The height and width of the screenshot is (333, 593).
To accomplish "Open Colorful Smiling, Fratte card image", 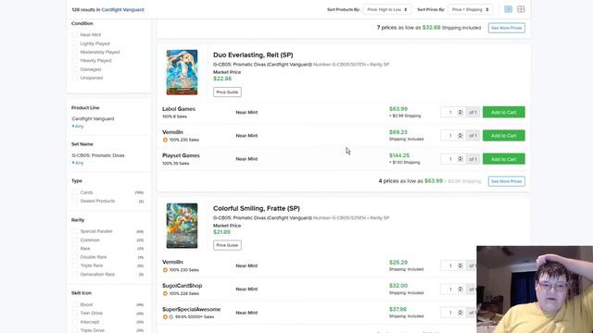I will point(182,226).
